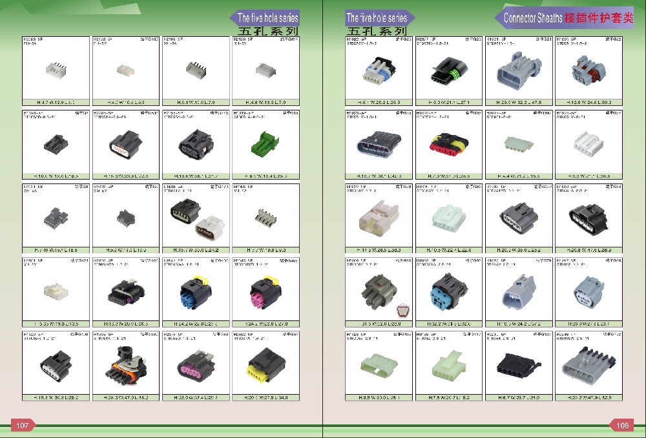Click the black connector with green seal rings
This screenshot has width=646, height=438.
[449, 70]
